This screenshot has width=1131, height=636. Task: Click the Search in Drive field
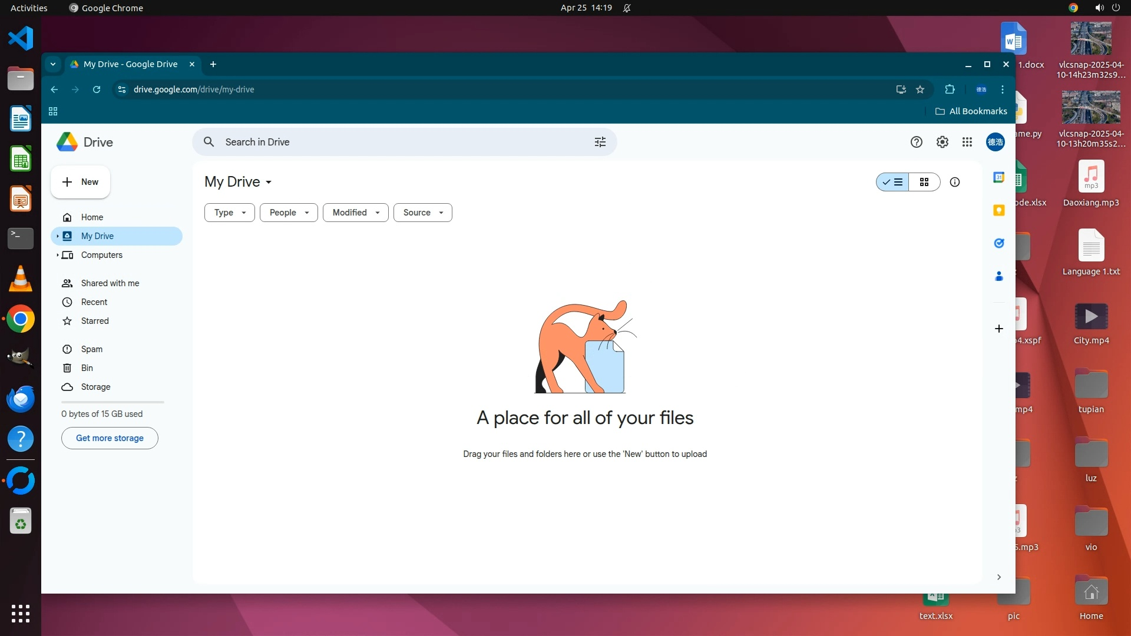(401, 142)
